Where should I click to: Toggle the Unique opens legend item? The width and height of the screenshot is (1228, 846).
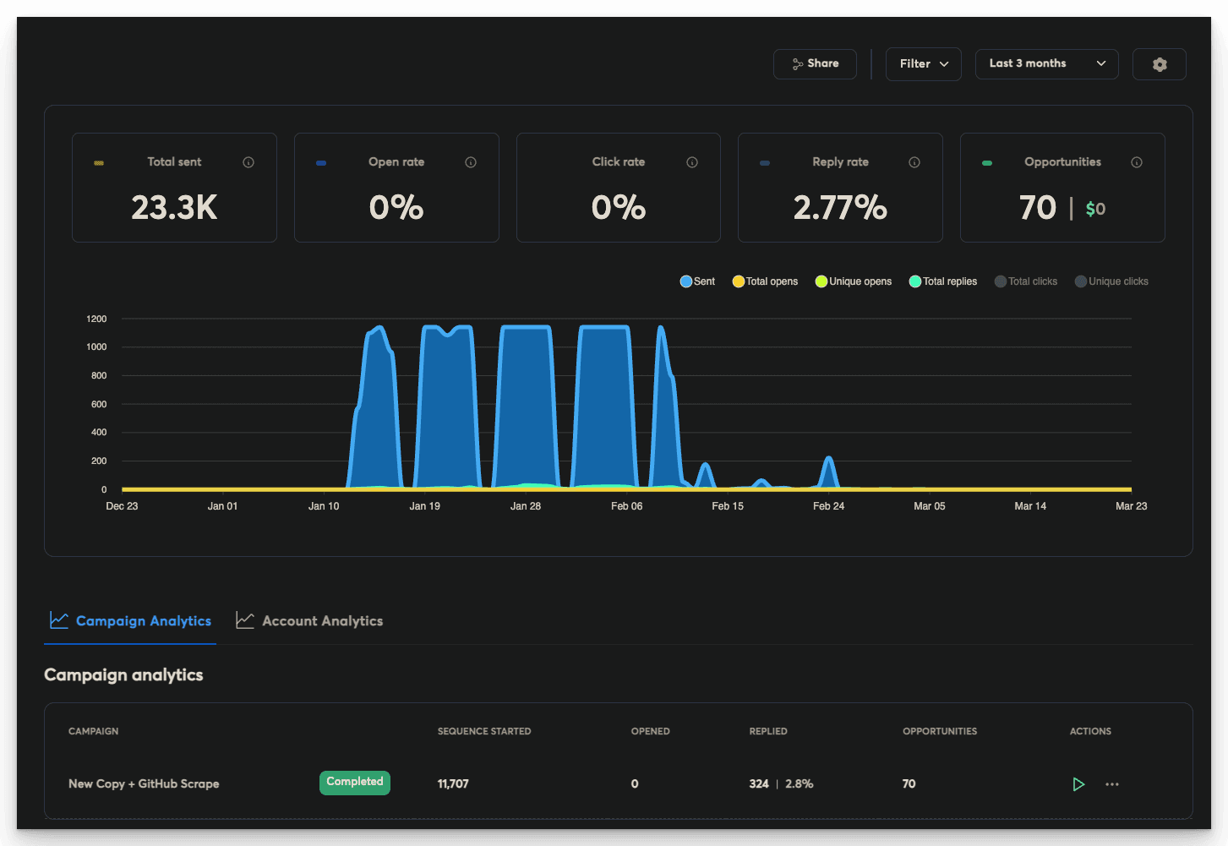(x=853, y=281)
